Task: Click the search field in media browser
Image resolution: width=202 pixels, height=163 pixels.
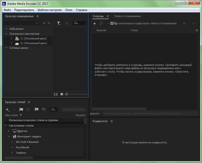Action: click(x=79, y=23)
